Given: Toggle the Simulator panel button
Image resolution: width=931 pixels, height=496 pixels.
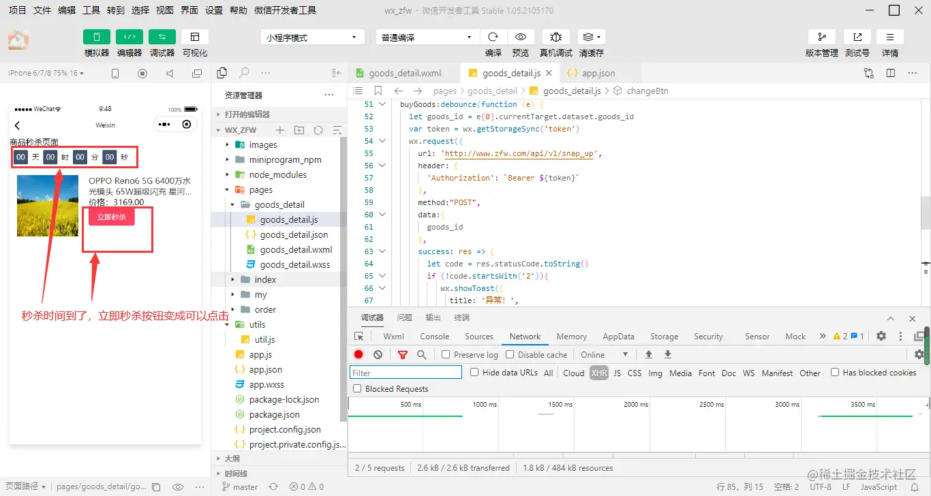Looking at the screenshot, I should (97, 37).
